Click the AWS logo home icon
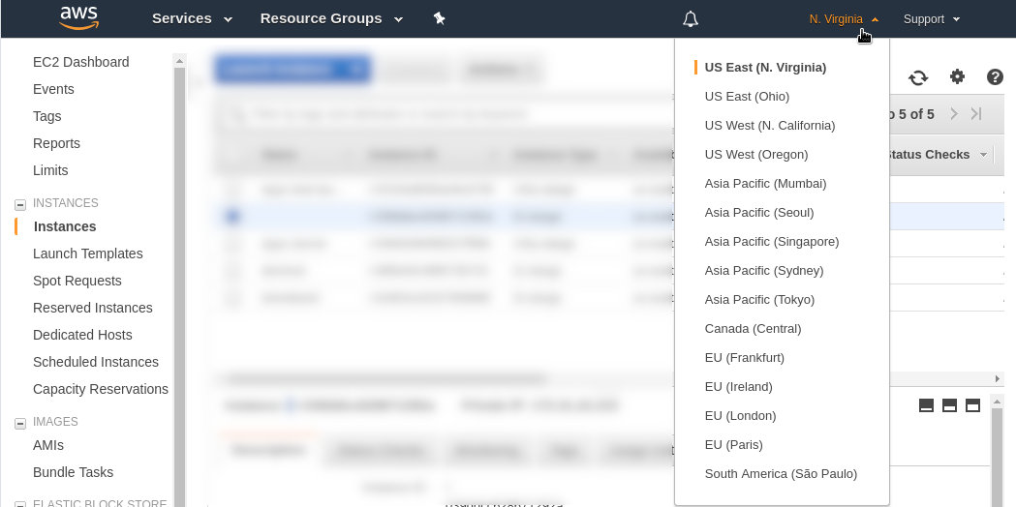The height and width of the screenshot is (507, 1016). click(x=78, y=18)
